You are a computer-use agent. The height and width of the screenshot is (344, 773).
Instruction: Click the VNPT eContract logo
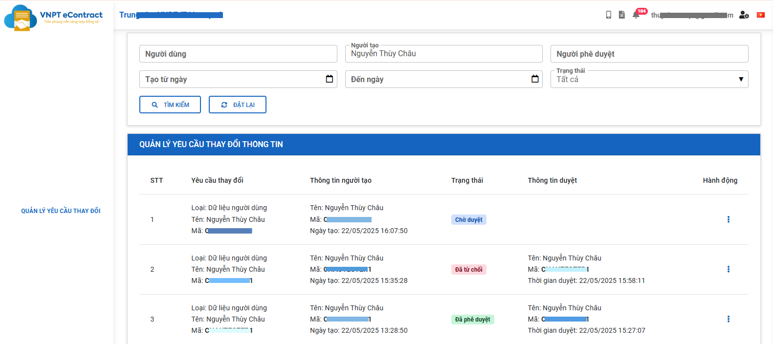click(x=53, y=18)
